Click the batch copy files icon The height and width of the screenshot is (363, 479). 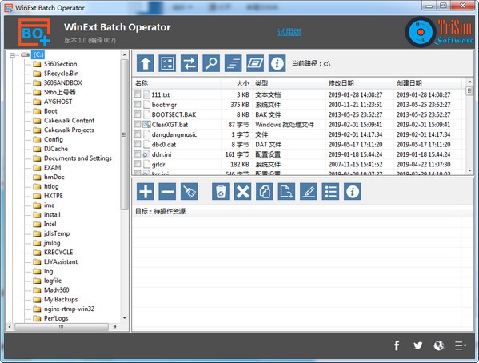pyautogui.click(x=265, y=192)
